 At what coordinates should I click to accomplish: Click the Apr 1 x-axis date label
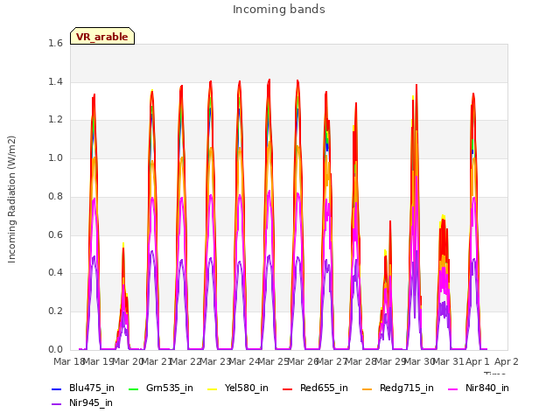478,361
